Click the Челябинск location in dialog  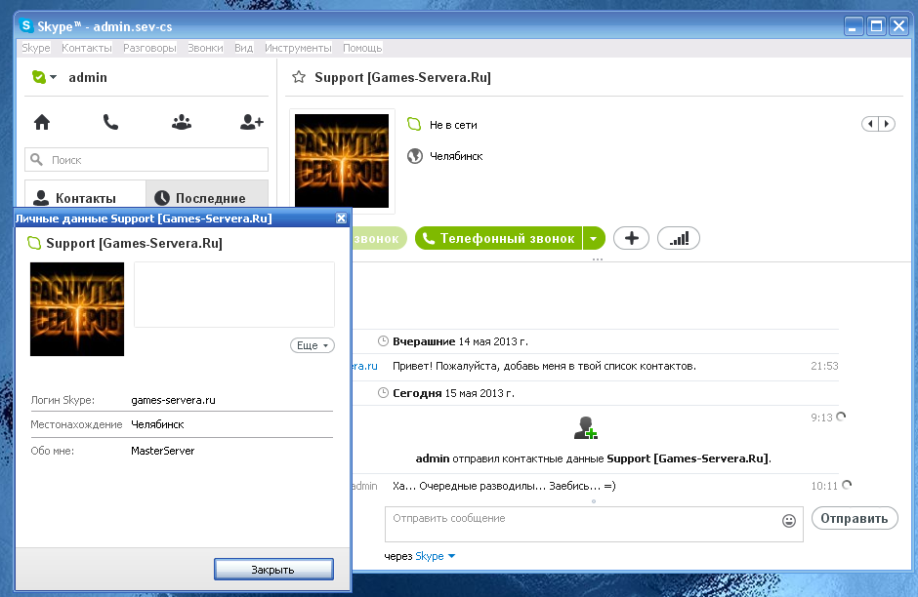click(157, 424)
